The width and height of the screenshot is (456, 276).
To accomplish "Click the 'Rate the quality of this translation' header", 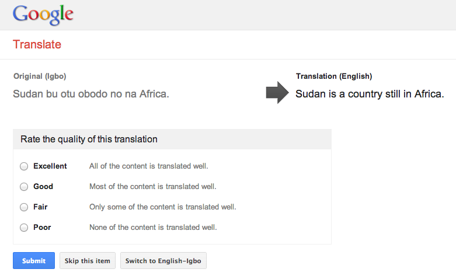I will [x=89, y=139].
